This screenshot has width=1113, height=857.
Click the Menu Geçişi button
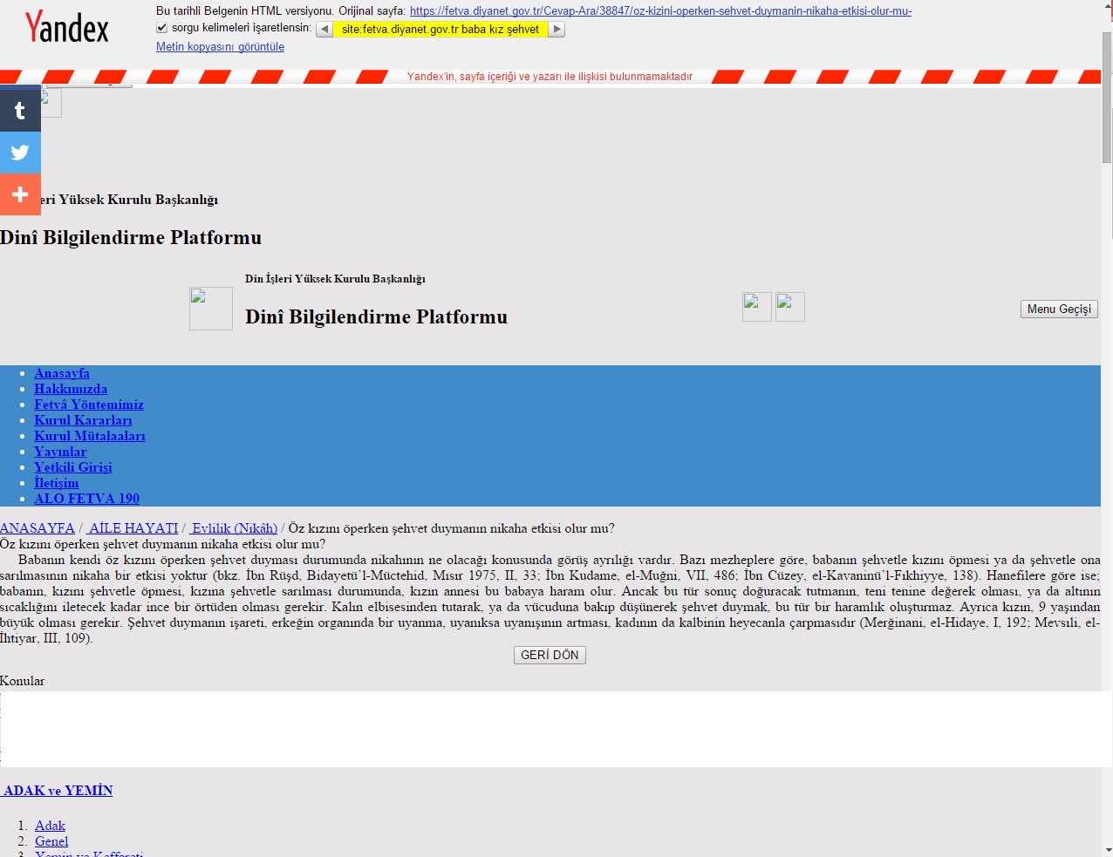[x=1059, y=309]
